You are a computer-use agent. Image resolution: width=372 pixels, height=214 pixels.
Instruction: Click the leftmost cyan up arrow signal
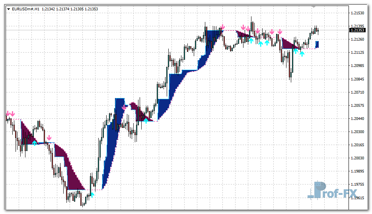click(35, 142)
